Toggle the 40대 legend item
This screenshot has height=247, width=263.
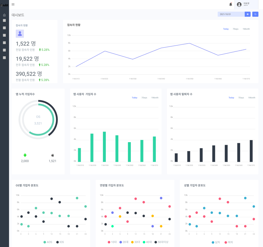[x=147, y=242]
